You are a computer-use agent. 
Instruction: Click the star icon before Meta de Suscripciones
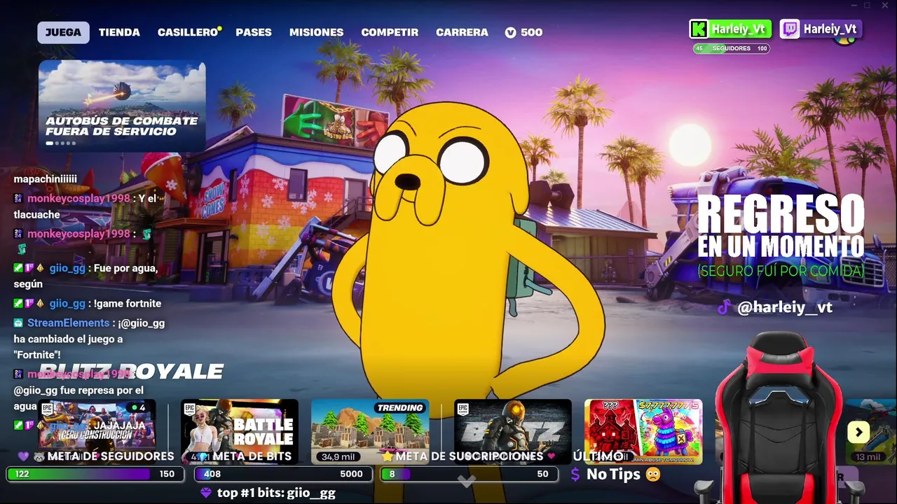coord(387,456)
